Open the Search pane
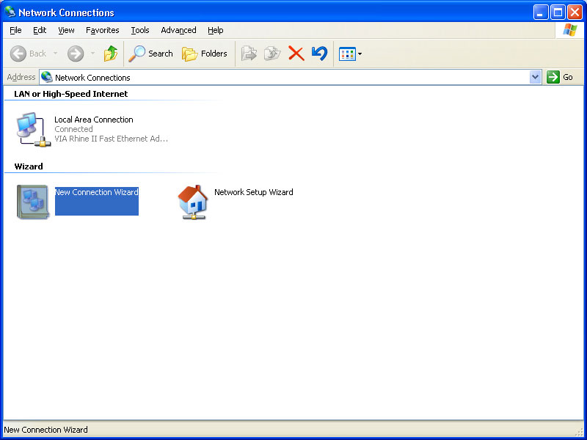 coord(150,54)
